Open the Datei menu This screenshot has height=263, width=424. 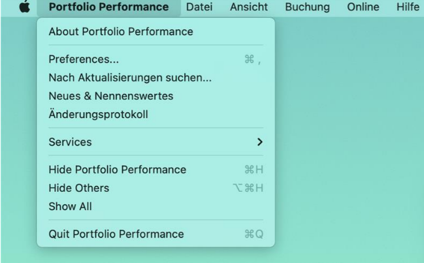click(x=199, y=7)
